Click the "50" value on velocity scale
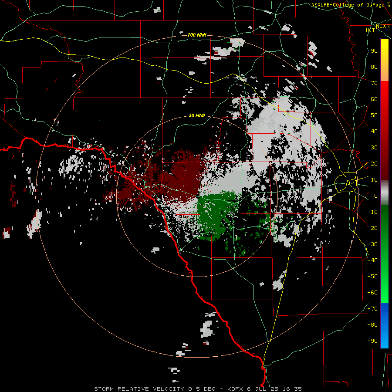The image size is (392, 392). click(374, 115)
